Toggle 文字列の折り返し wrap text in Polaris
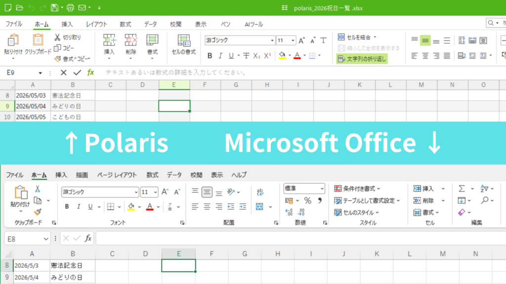506x284 pixels. point(362,59)
